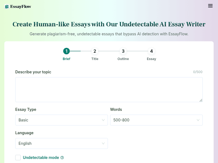This screenshot has height=163, width=218.
Task: Click the topic textarea resize handle
Action: 201,100
